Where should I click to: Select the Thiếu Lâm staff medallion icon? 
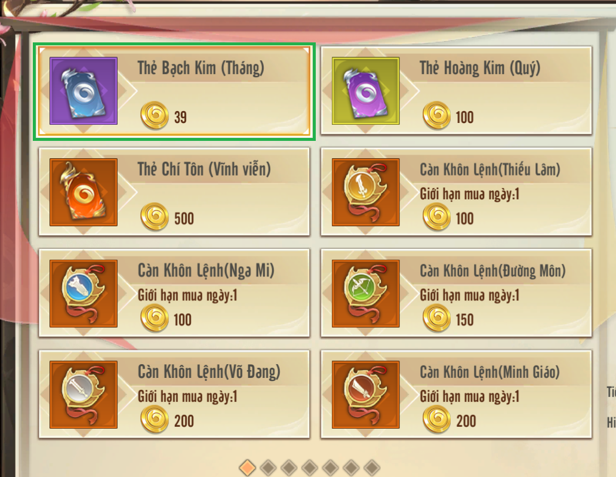(365, 192)
